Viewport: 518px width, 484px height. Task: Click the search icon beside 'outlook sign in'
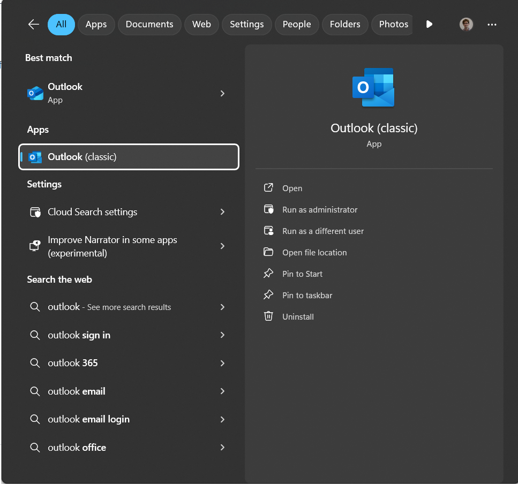[35, 335]
